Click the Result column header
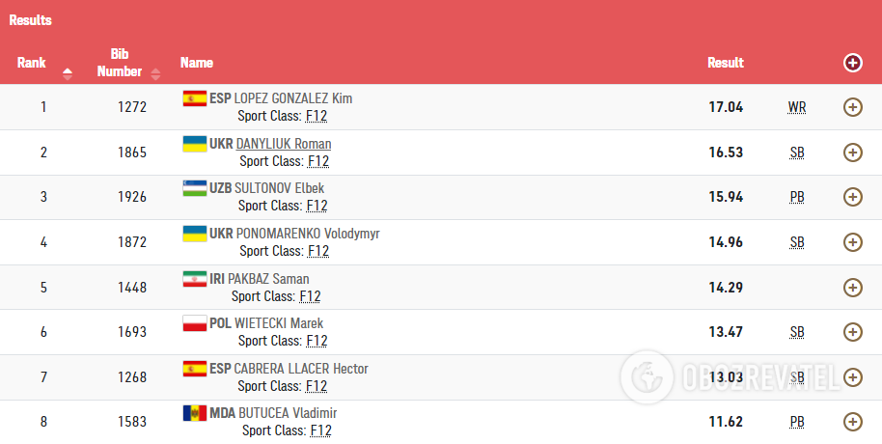The width and height of the screenshot is (882, 444). click(x=726, y=63)
